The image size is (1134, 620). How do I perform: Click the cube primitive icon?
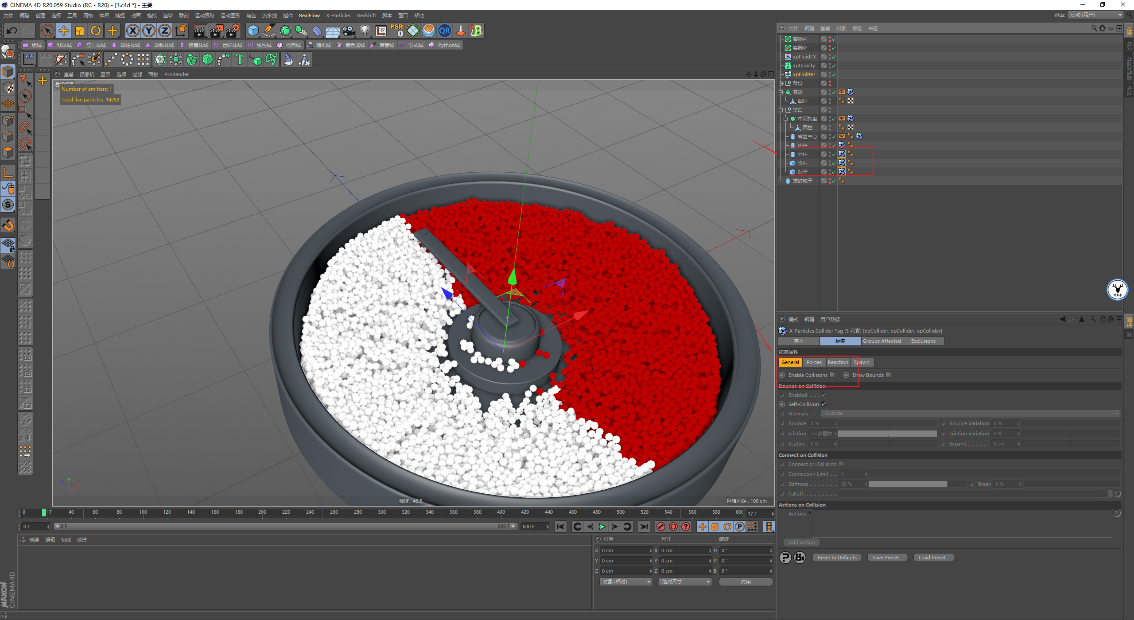253,31
